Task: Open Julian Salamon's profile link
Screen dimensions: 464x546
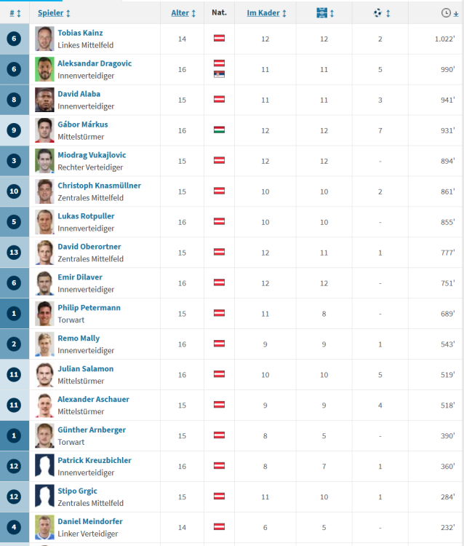Action: (x=85, y=369)
